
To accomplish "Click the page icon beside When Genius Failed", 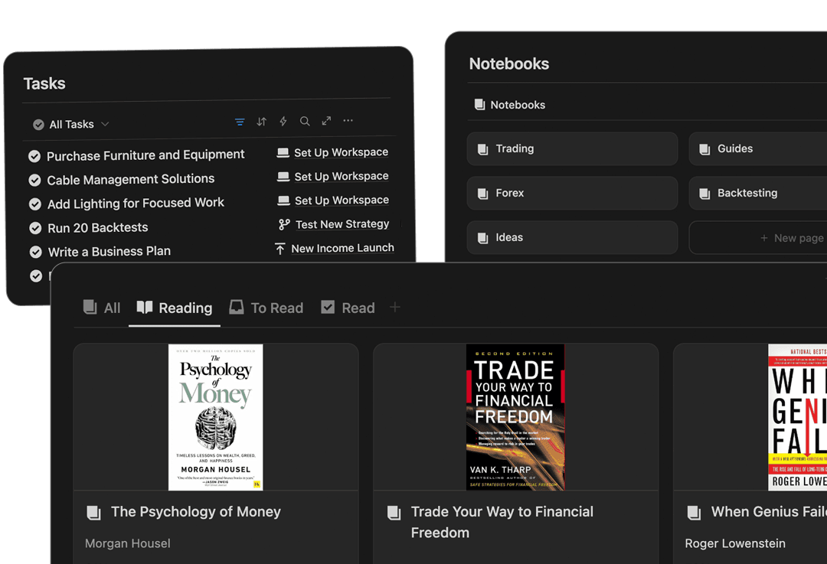I will tap(694, 512).
